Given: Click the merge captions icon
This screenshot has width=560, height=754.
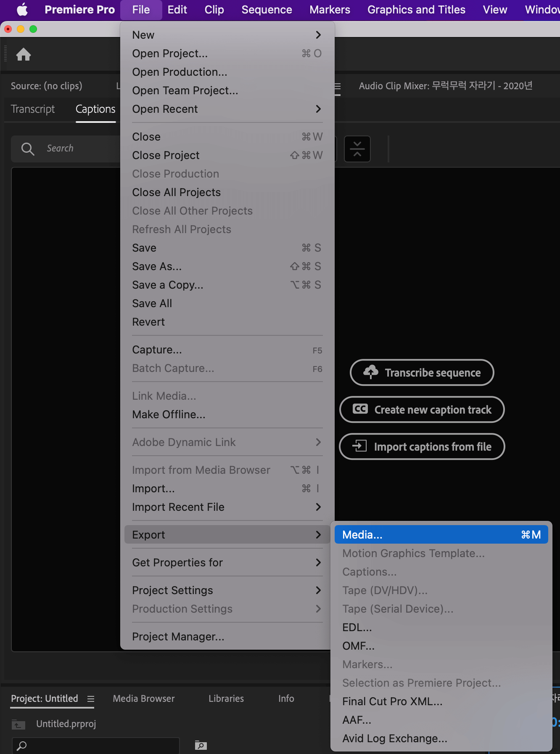Looking at the screenshot, I should (x=357, y=149).
